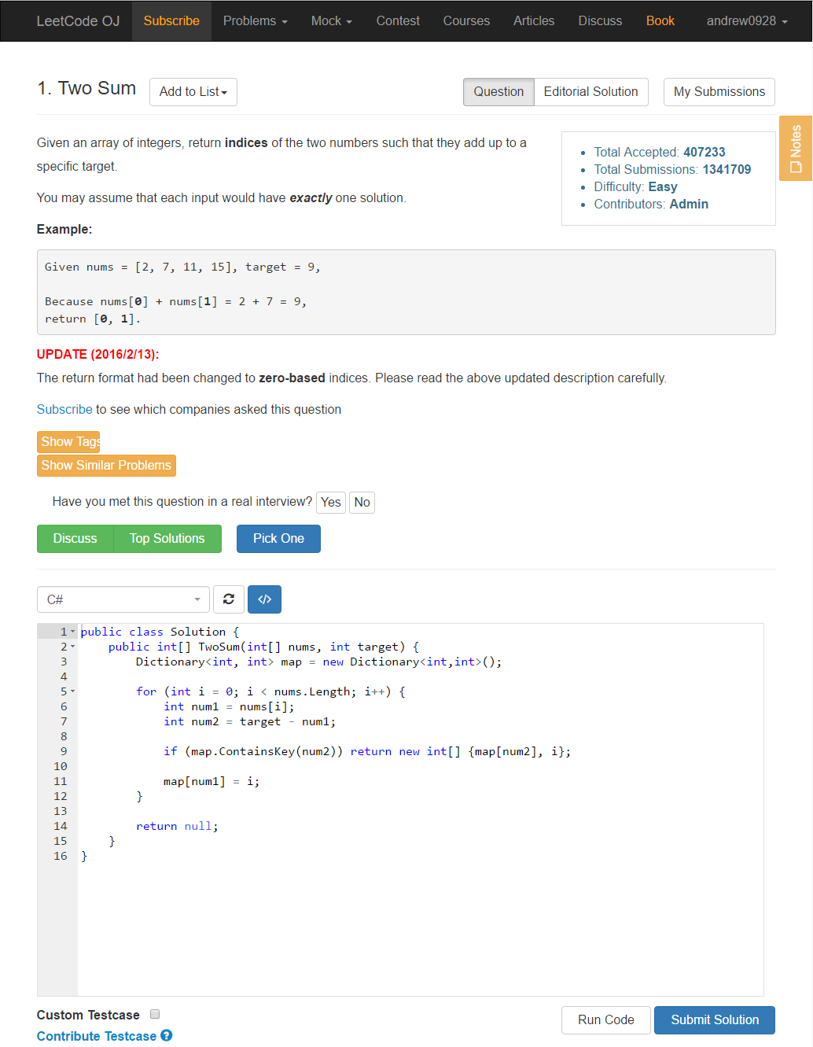Click the code snippet brackets icon
Viewport: 813px width, 1047px height.
[x=264, y=599]
